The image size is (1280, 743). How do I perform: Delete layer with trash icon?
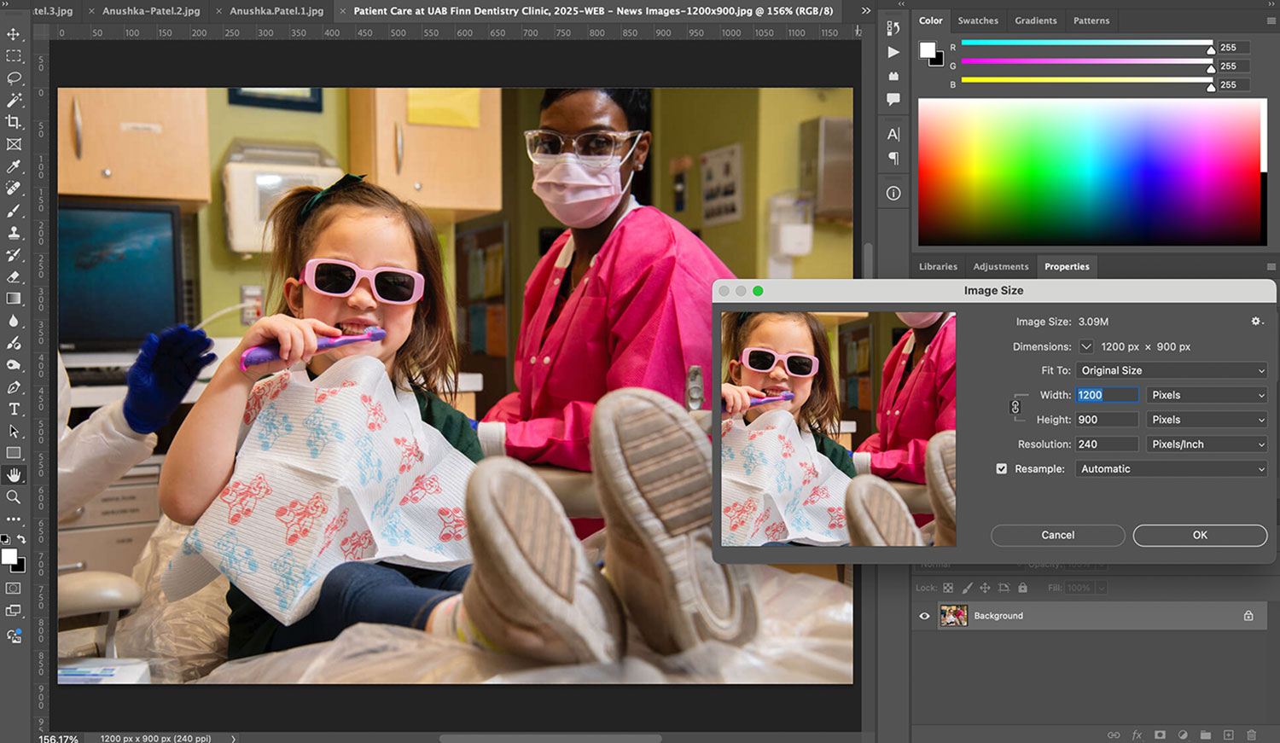coord(1251,734)
